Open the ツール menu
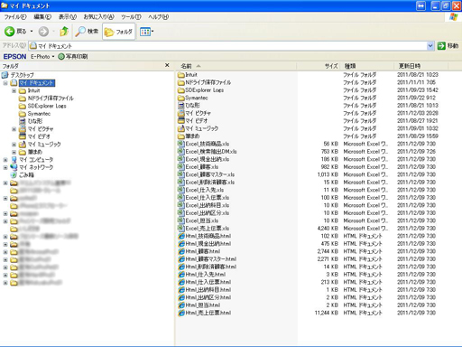The image size is (462, 347). [x=131, y=17]
